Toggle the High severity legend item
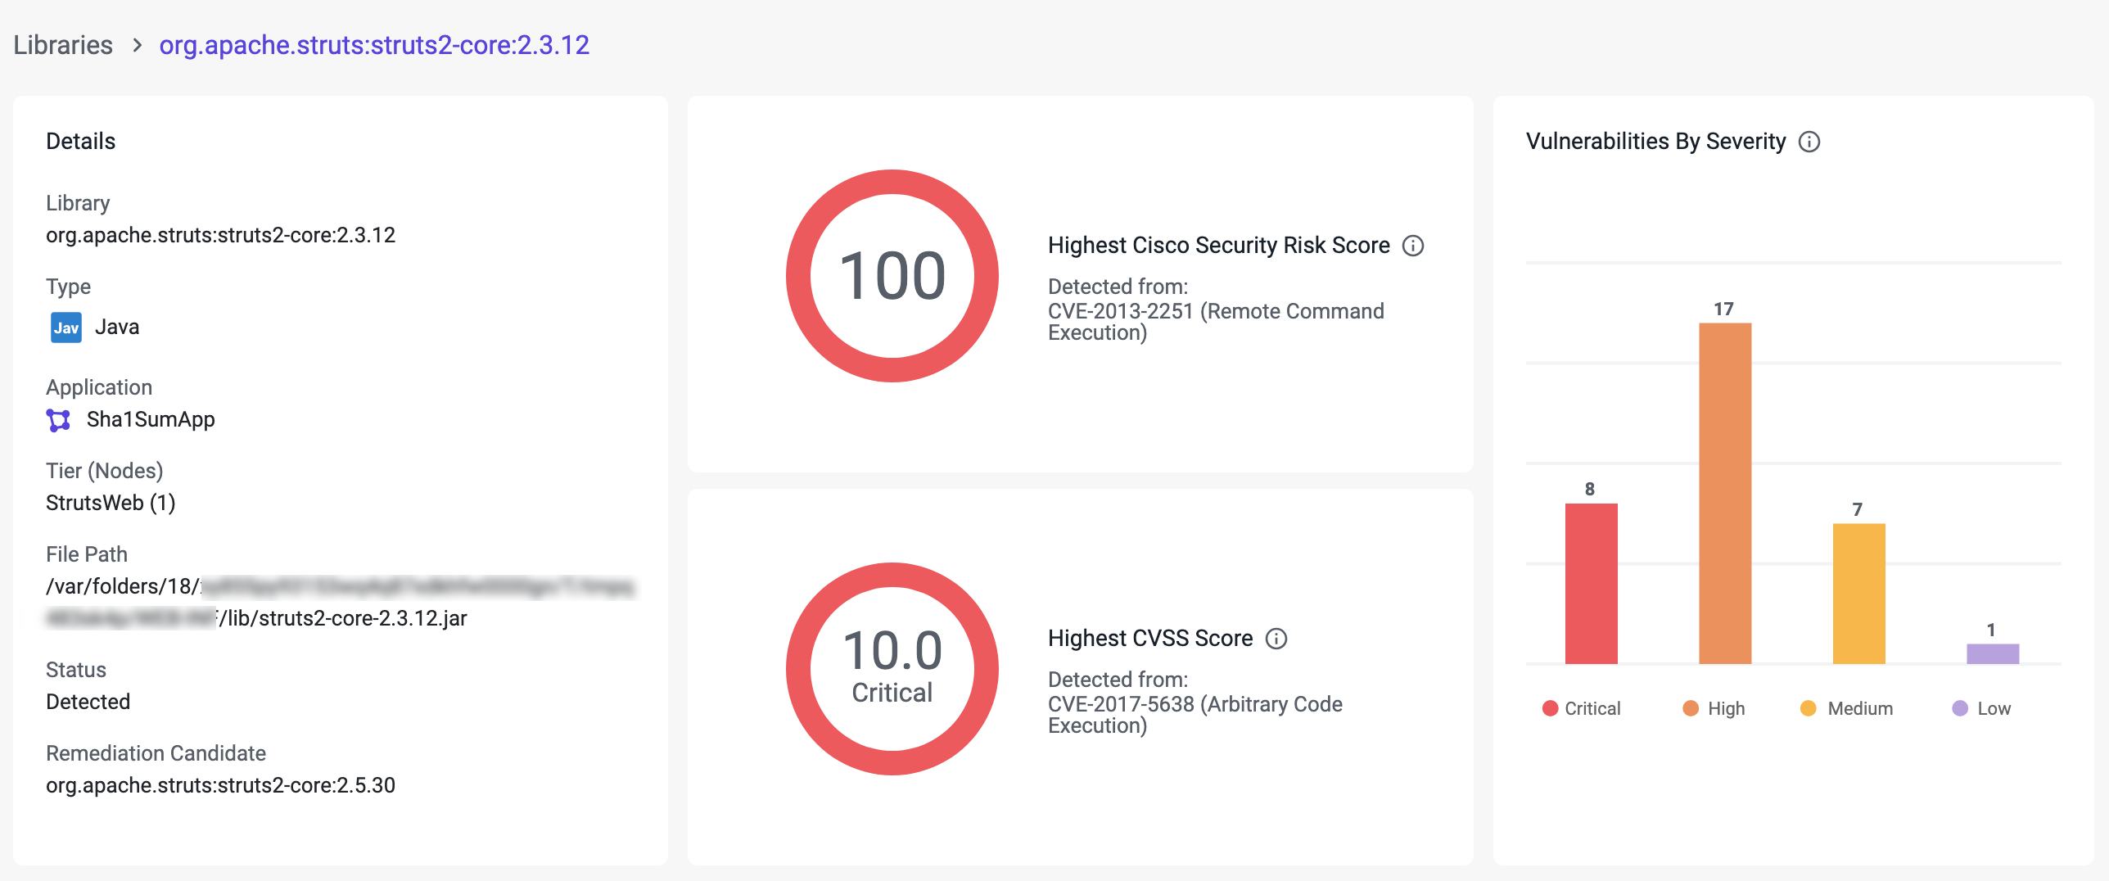Image resolution: width=2109 pixels, height=881 pixels. coord(1714,708)
